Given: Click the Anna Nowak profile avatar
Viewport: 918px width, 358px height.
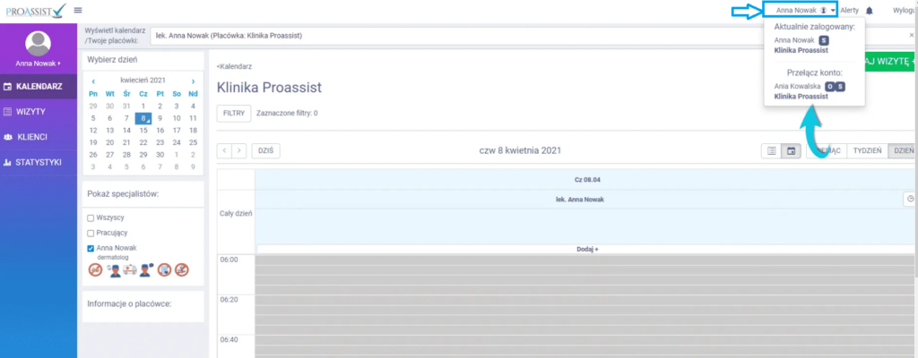Looking at the screenshot, I should pyautogui.click(x=38, y=43).
